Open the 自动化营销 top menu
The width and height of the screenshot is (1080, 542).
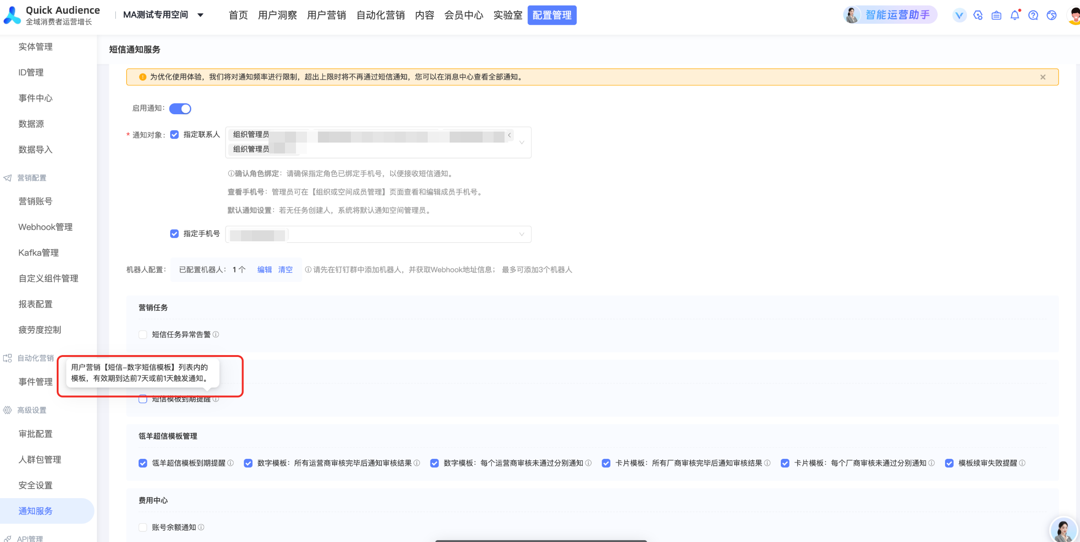(x=380, y=15)
